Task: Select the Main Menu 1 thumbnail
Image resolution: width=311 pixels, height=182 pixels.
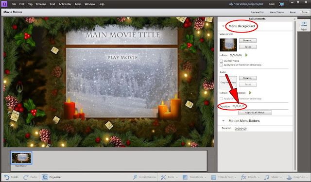Action: [x=21, y=158]
